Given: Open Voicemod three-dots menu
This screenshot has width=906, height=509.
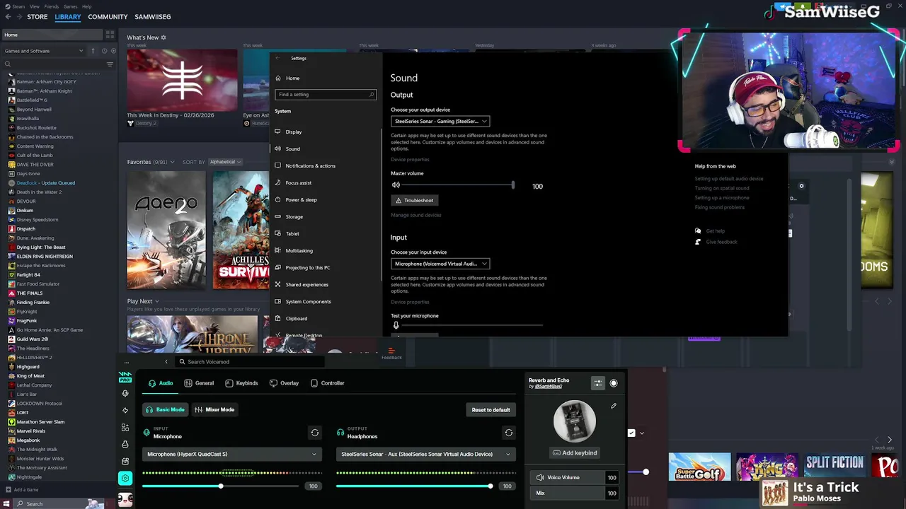Looking at the screenshot, I should point(127,362).
